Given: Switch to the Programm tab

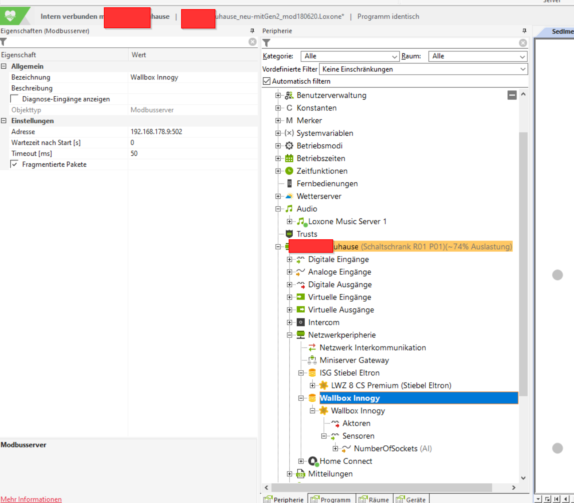Looking at the screenshot, I should click(x=331, y=499).
